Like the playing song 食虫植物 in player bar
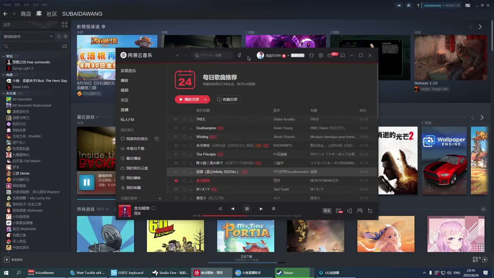This screenshot has height=278, width=494. 153,208
